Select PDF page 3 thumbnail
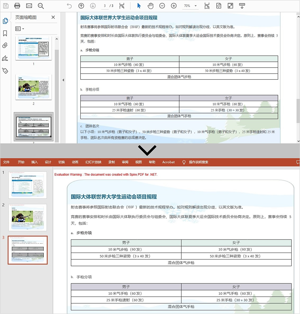This screenshot has width=300, height=314. click(33, 126)
